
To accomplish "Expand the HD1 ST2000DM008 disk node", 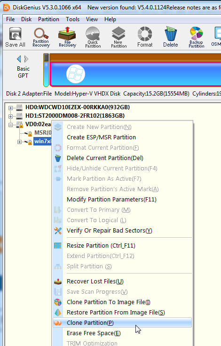I will [x=10, y=116].
